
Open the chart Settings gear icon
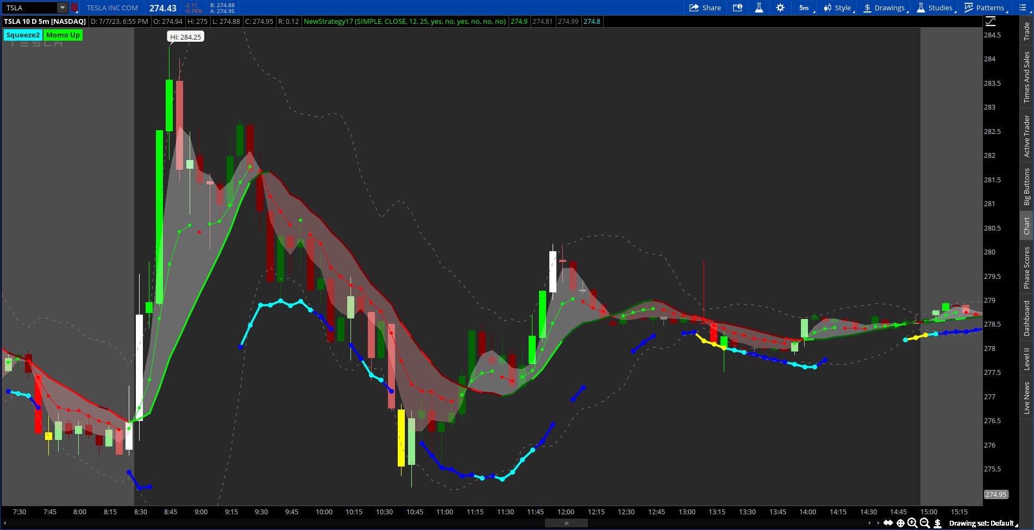[780, 8]
